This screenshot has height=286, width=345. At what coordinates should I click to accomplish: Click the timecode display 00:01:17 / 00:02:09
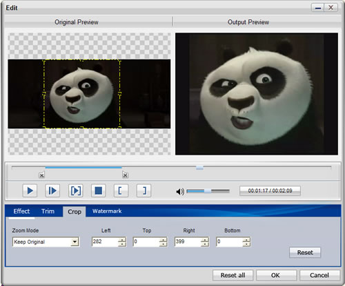coord(270,191)
